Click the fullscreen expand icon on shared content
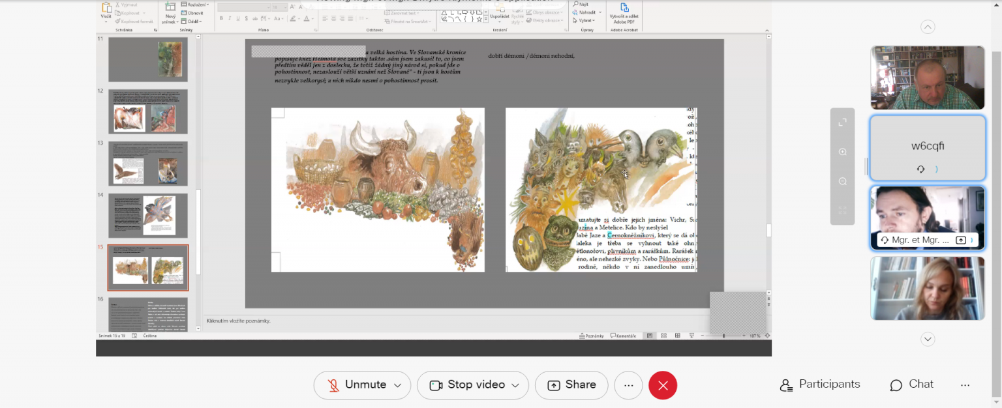The image size is (1002, 408). point(843,122)
